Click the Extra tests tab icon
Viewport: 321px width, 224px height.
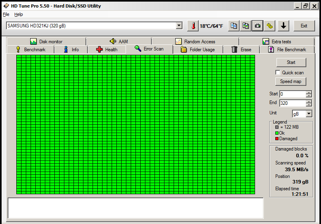pyautogui.click(x=266, y=41)
